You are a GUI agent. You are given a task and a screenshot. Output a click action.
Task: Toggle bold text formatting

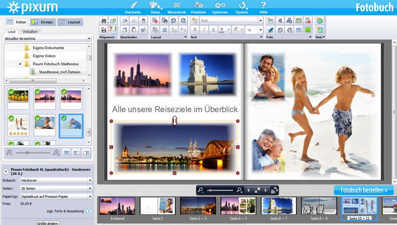(x=195, y=30)
